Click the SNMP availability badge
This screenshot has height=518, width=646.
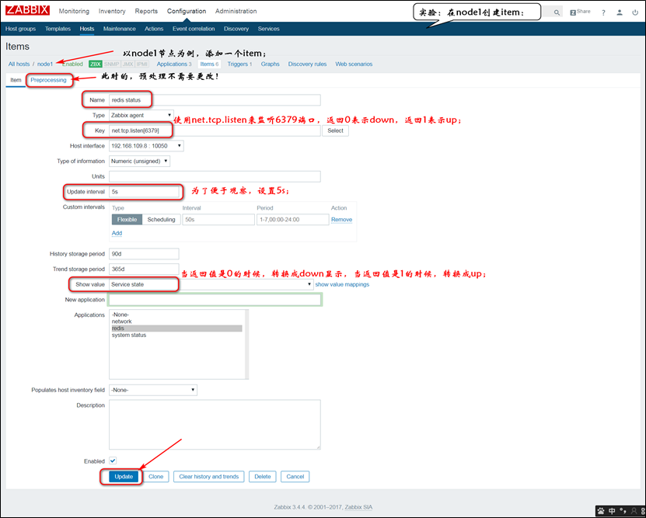[111, 64]
